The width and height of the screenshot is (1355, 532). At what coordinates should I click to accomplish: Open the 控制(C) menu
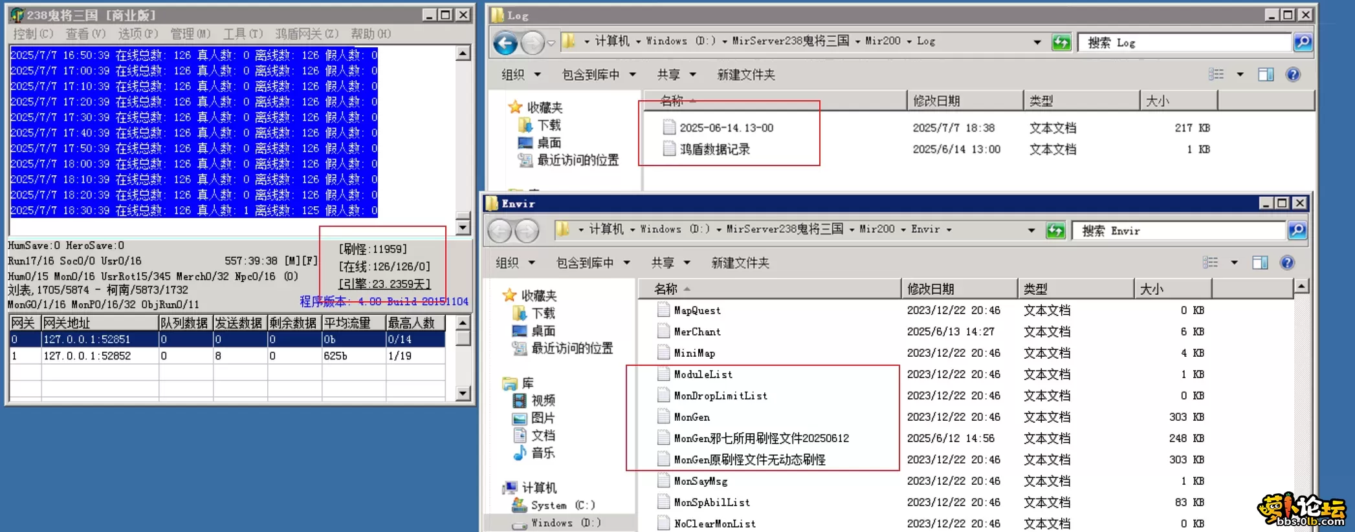(x=33, y=34)
